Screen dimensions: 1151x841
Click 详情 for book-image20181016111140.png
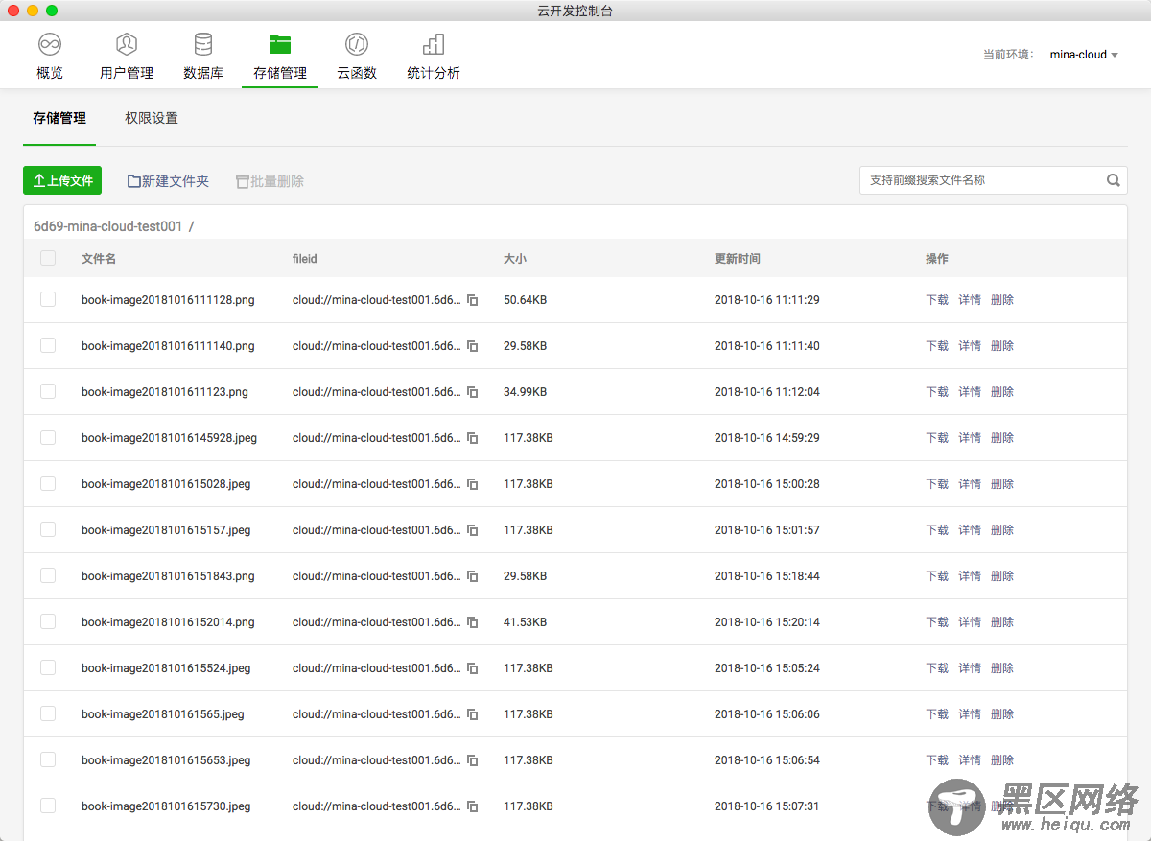point(970,346)
